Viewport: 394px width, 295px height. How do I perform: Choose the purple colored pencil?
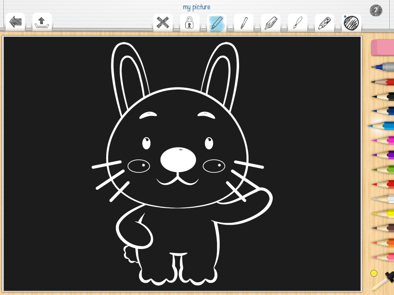(x=384, y=154)
